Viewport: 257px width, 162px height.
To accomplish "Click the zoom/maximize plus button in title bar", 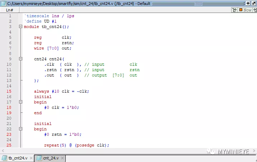I will (248, 3).
